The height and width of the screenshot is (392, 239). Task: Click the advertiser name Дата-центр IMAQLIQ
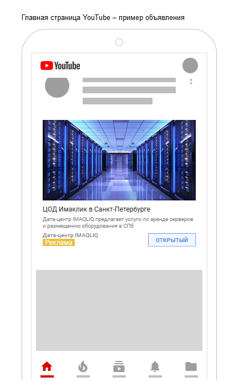coord(70,235)
